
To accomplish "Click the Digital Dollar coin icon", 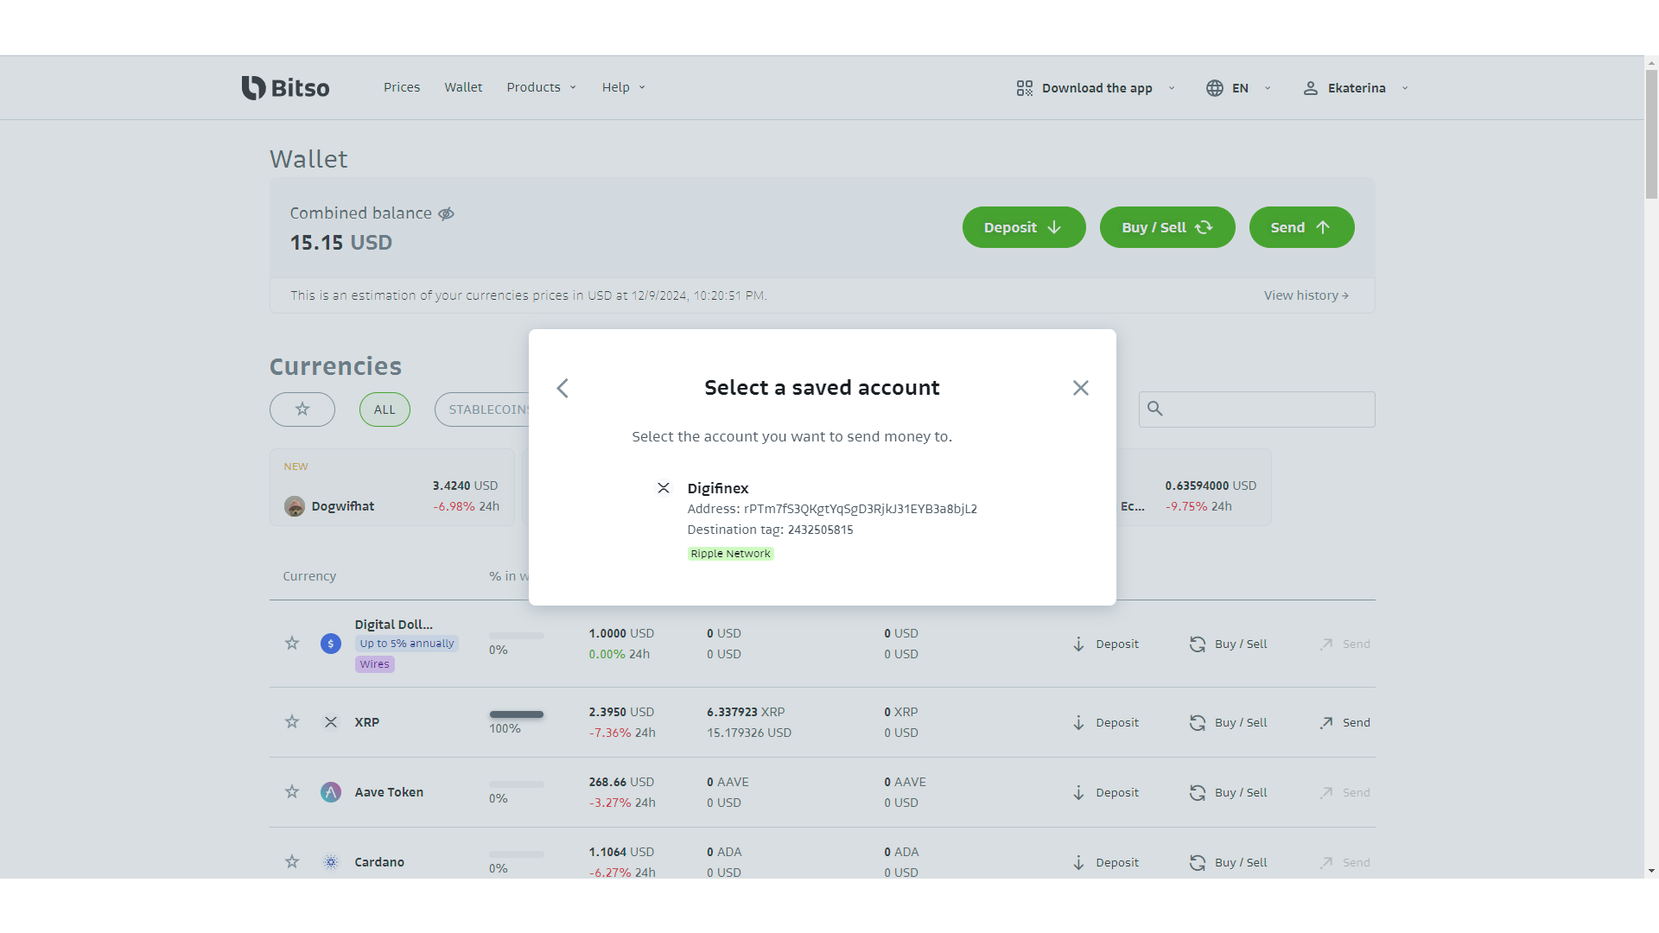I will (331, 644).
